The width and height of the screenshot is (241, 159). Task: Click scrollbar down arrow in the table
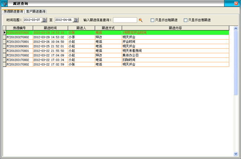(236, 153)
